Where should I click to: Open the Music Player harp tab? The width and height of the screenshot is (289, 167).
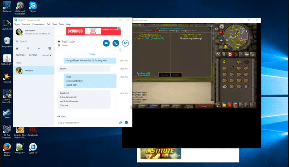pos(253,105)
